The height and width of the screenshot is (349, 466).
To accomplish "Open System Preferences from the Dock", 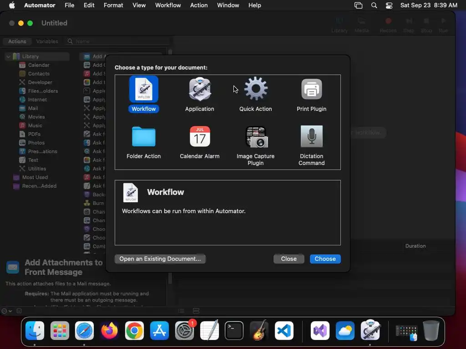I will click(x=185, y=330).
